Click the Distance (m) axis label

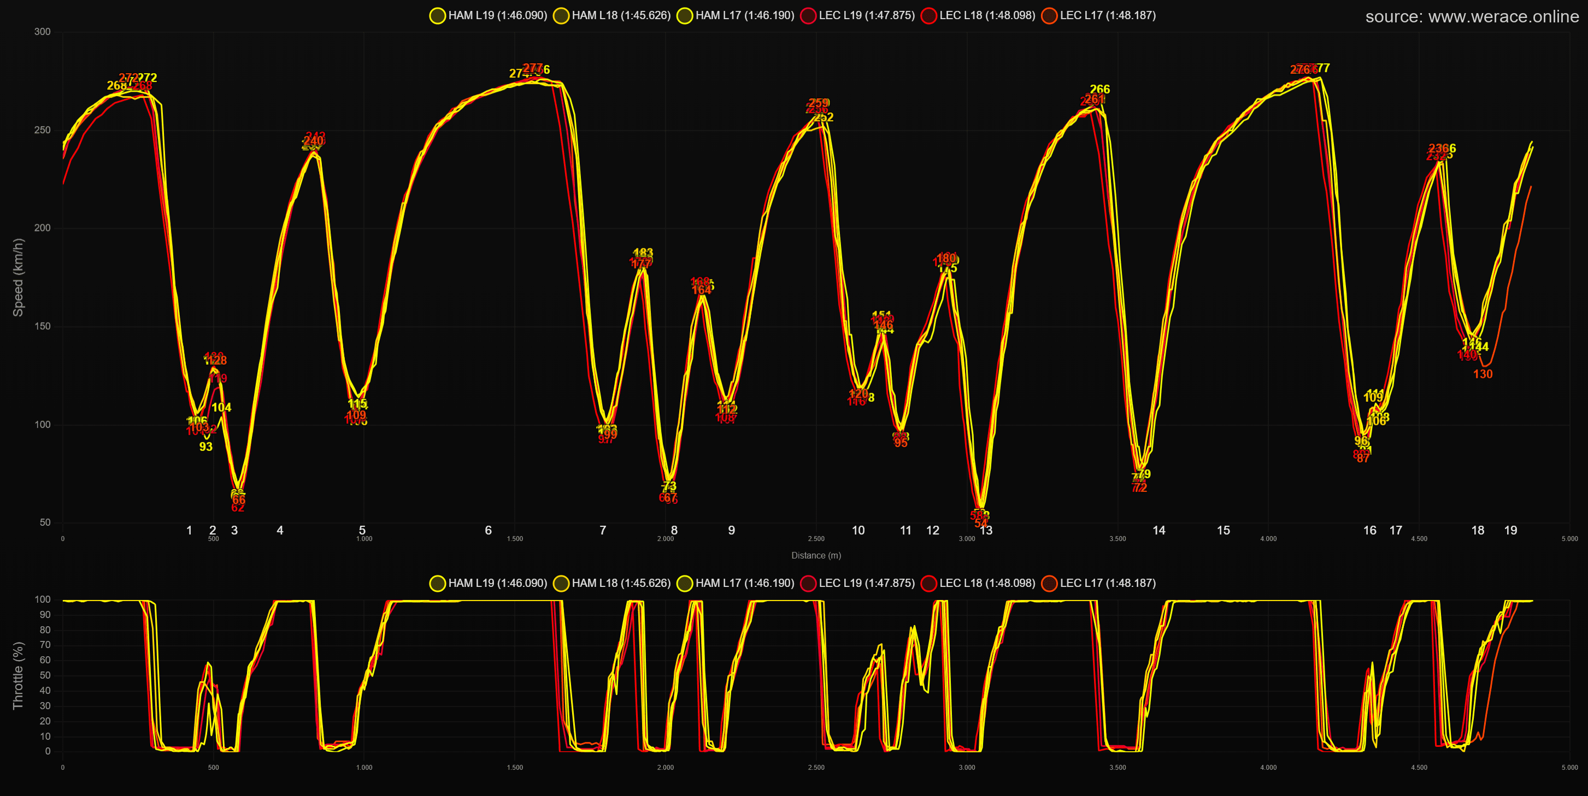816,555
